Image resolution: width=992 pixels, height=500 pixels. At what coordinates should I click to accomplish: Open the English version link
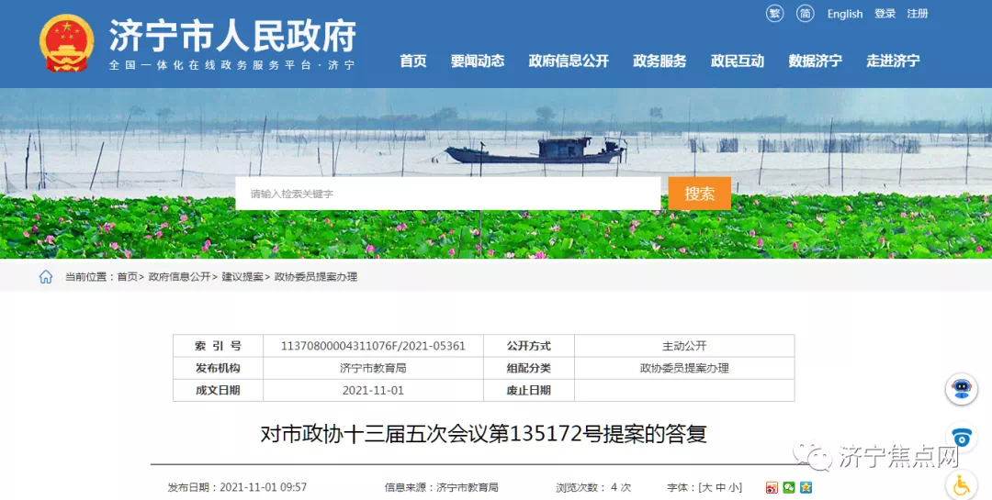(x=845, y=14)
